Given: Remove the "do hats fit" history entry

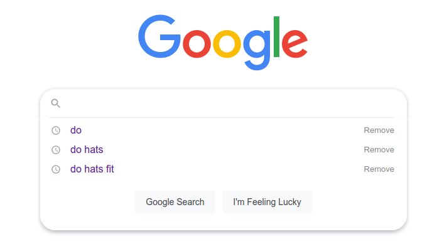Looking at the screenshot, I should click(x=379, y=169).
